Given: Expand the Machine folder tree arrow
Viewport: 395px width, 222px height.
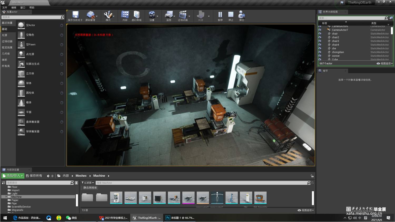Looking at the screenshot, I should click(x=6, y=197).
